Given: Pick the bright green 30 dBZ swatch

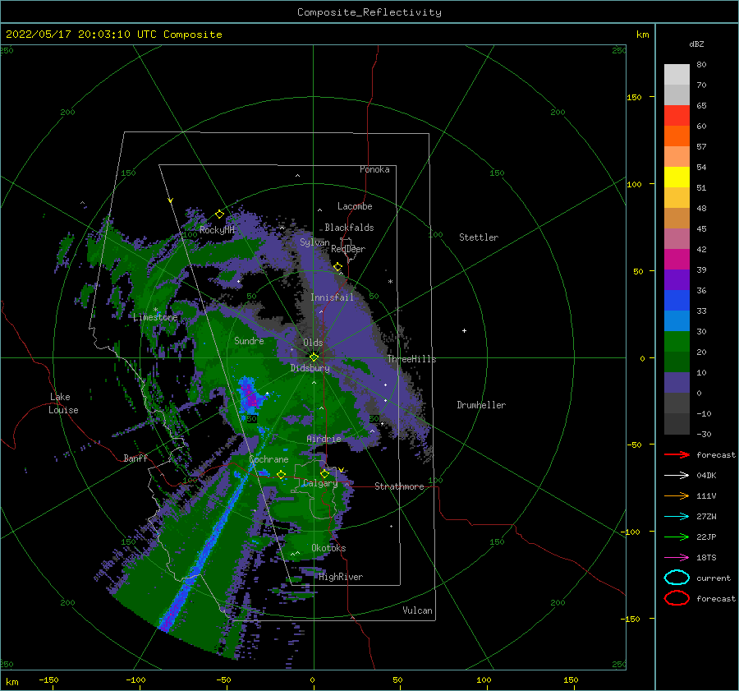Looking at the screenshot, I should tap(677, 341).
